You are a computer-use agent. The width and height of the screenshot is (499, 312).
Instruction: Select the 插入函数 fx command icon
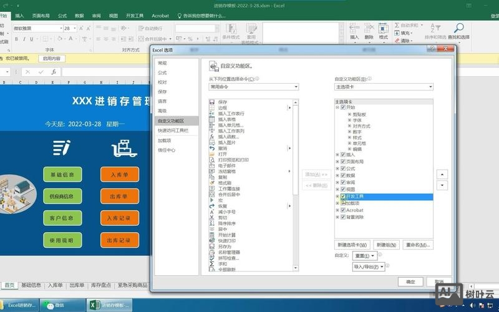pyautogui.click(x=212, y=137)
